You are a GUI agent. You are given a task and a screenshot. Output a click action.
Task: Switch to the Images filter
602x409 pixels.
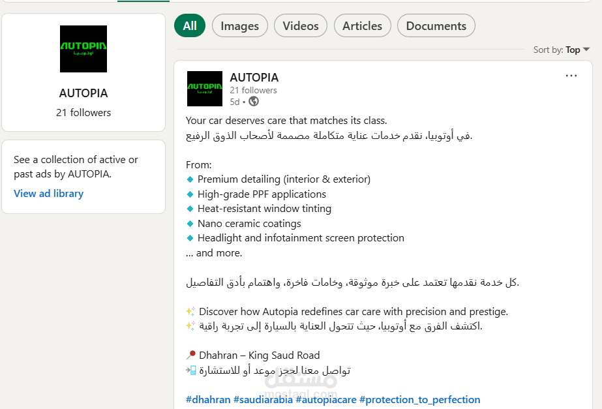[239, 25]
